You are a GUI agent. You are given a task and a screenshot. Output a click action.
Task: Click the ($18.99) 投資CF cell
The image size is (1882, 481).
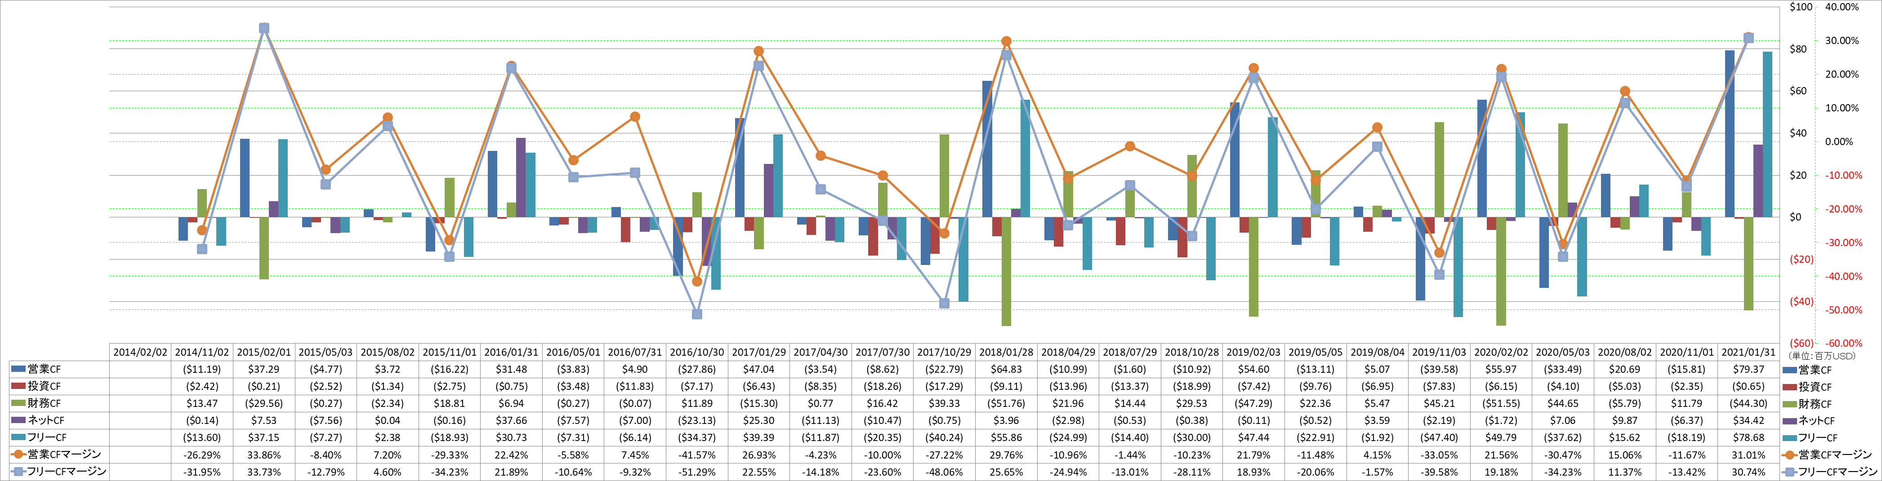pos(1191,386)
